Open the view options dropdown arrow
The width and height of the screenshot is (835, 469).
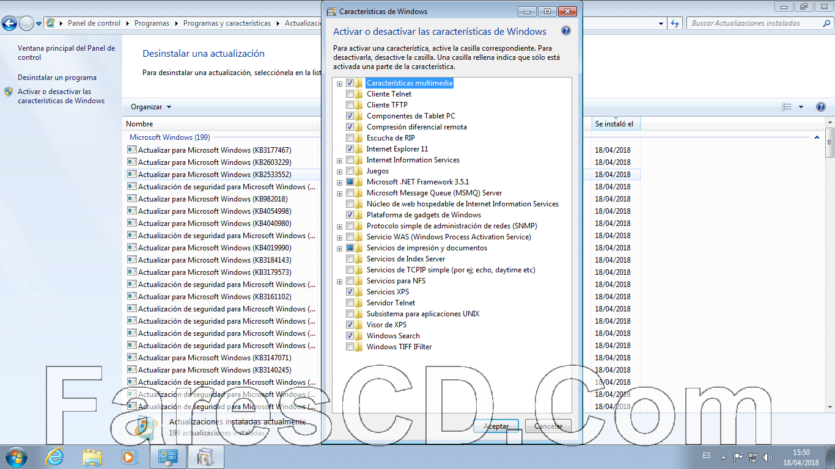tap(801, 107)
